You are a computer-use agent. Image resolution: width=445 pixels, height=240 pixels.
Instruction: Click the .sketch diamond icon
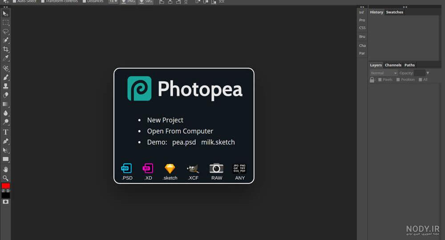tap(170, 168)
